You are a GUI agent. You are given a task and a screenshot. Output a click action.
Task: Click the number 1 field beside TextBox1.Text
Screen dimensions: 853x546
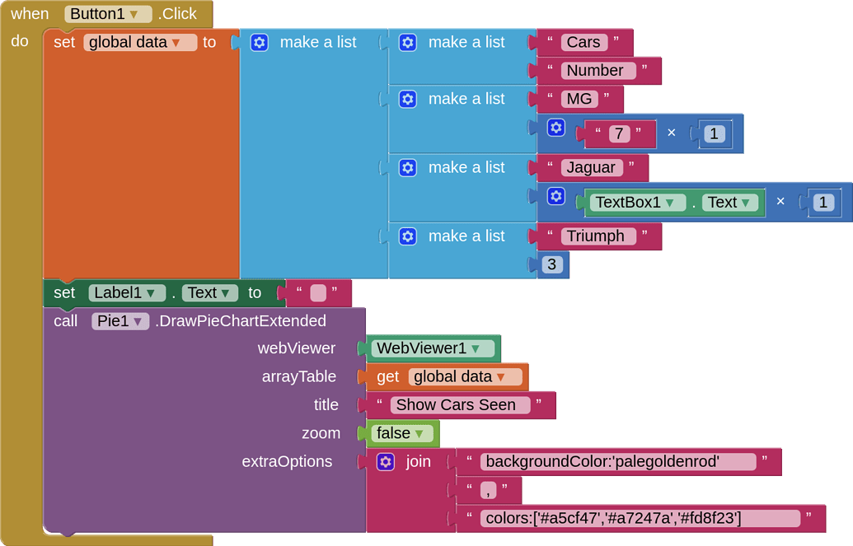pyautogui.click(x=823, y=203)
